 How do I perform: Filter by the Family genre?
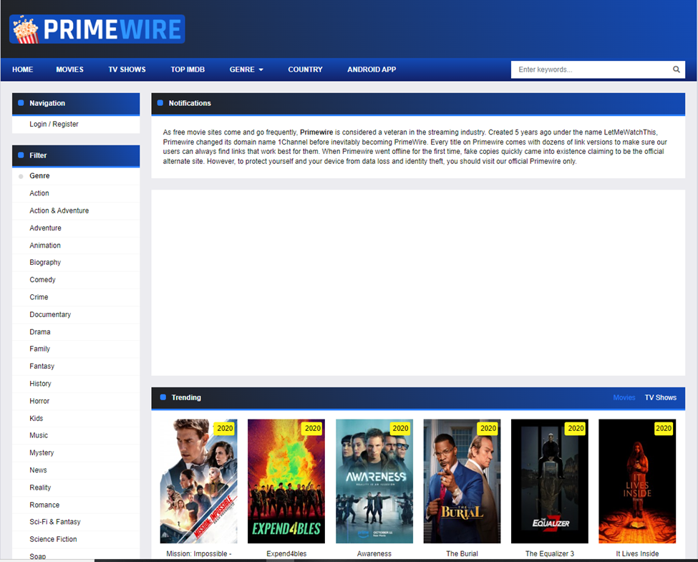coord(39,349)
